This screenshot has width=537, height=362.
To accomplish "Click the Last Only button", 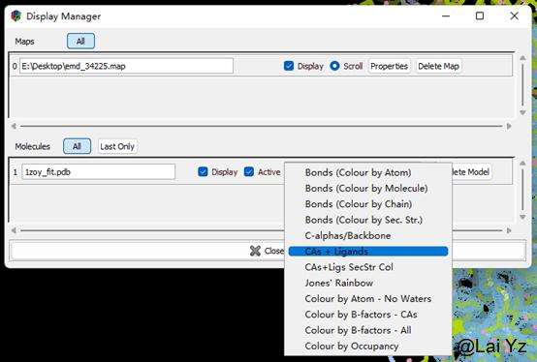I will click(117, 146).
